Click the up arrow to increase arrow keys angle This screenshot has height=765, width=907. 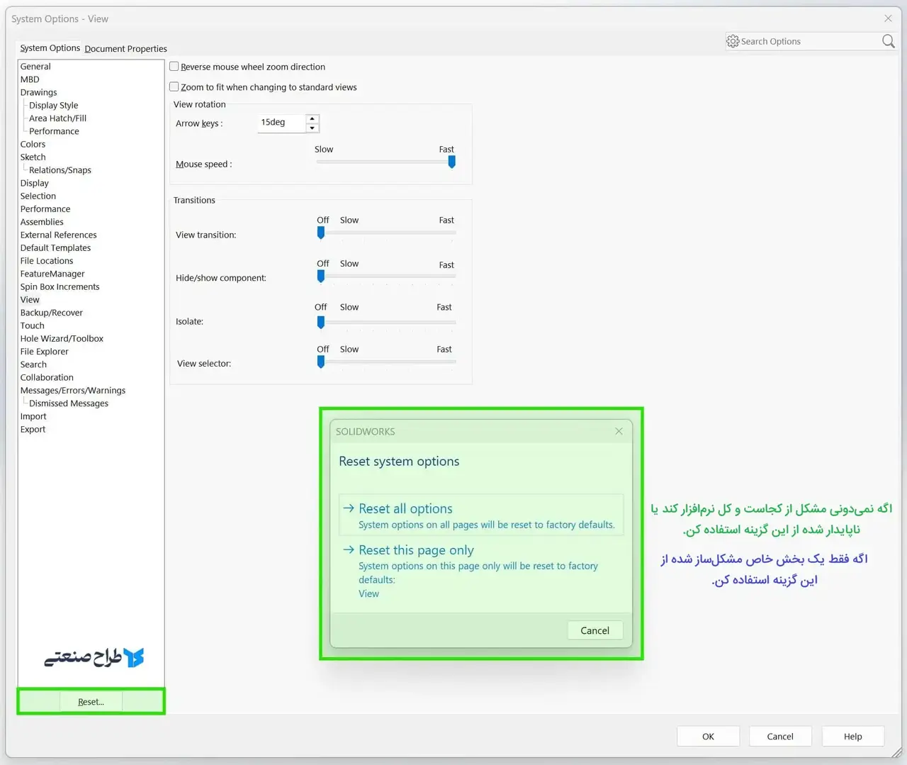(x=312, y=119)
